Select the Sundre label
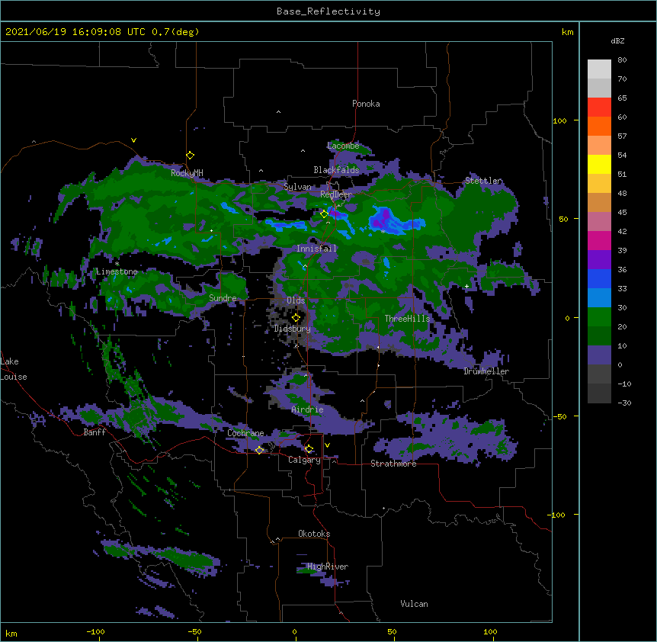Screen dimensions: 657x642 223,298
